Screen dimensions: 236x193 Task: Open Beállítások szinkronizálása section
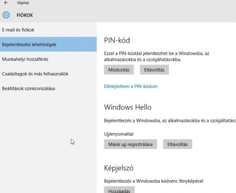48,88
